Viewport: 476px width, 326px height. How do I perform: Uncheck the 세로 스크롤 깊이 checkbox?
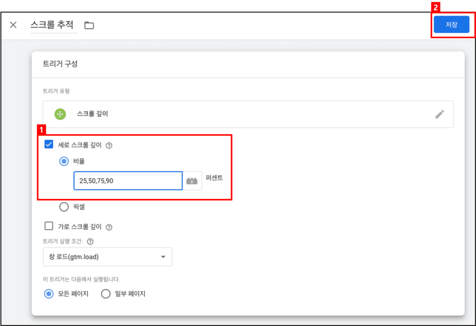[48, 144]
